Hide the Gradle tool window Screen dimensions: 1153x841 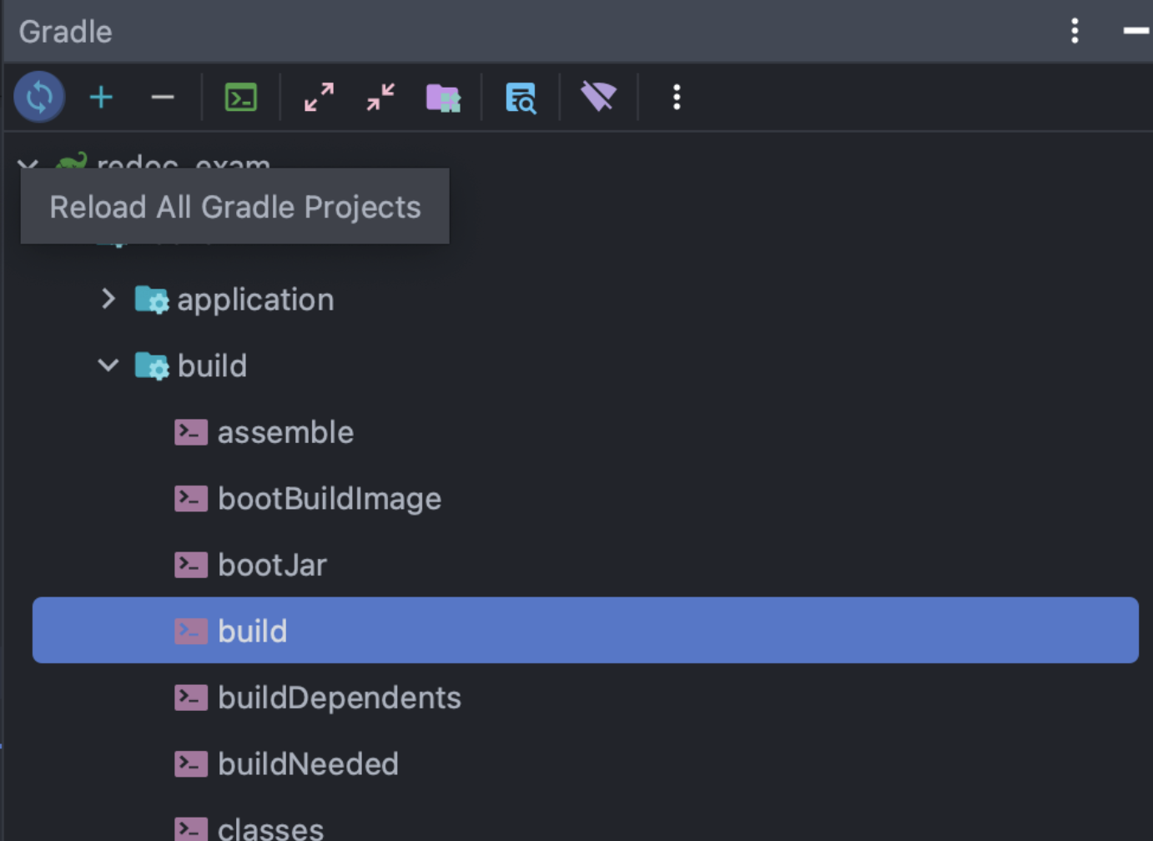(1136, 31)
